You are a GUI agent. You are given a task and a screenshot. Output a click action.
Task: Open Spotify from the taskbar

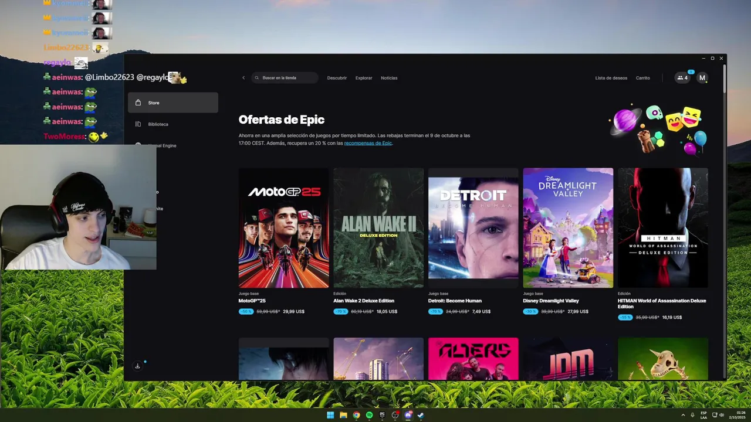[369, 415]
